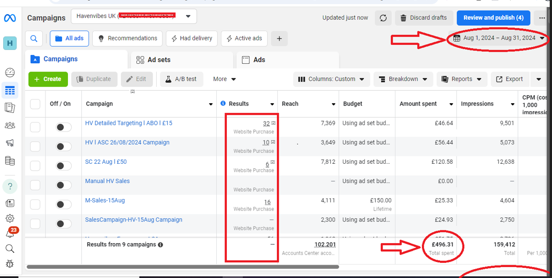This screenshot has width=552, height=278.
Task: Click the info icon beside Results header
Action: (x=223, y=104)
